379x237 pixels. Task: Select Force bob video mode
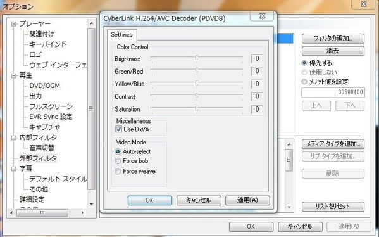(118, 161)
